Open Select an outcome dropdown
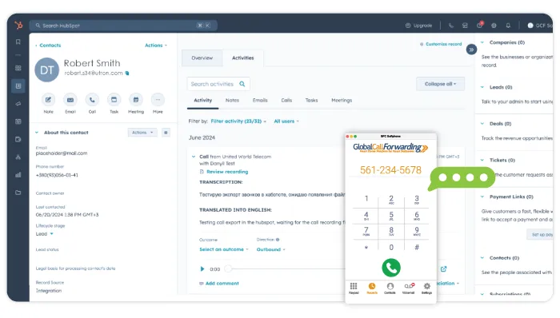 point(223,249)
